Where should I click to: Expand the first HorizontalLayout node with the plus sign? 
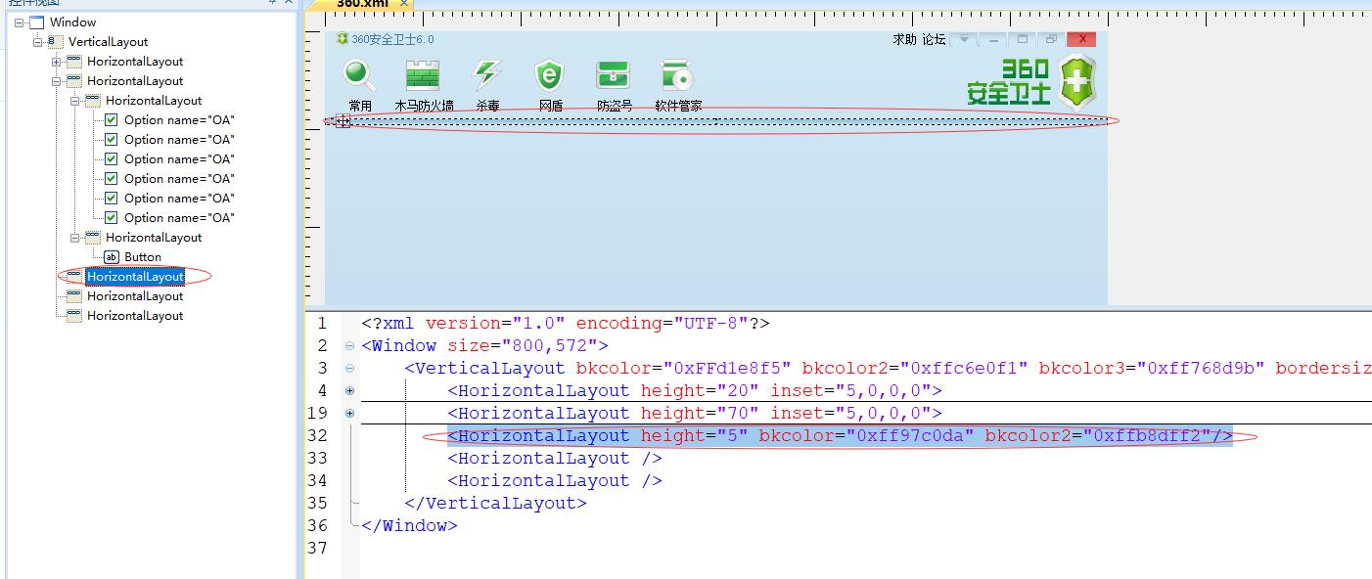[x=55, y=61]
